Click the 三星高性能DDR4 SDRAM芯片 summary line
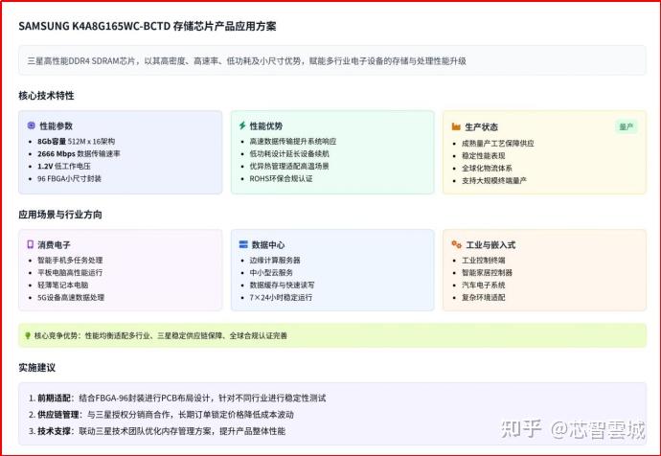Viewport: 661px width, 456px height. point(246,61)
